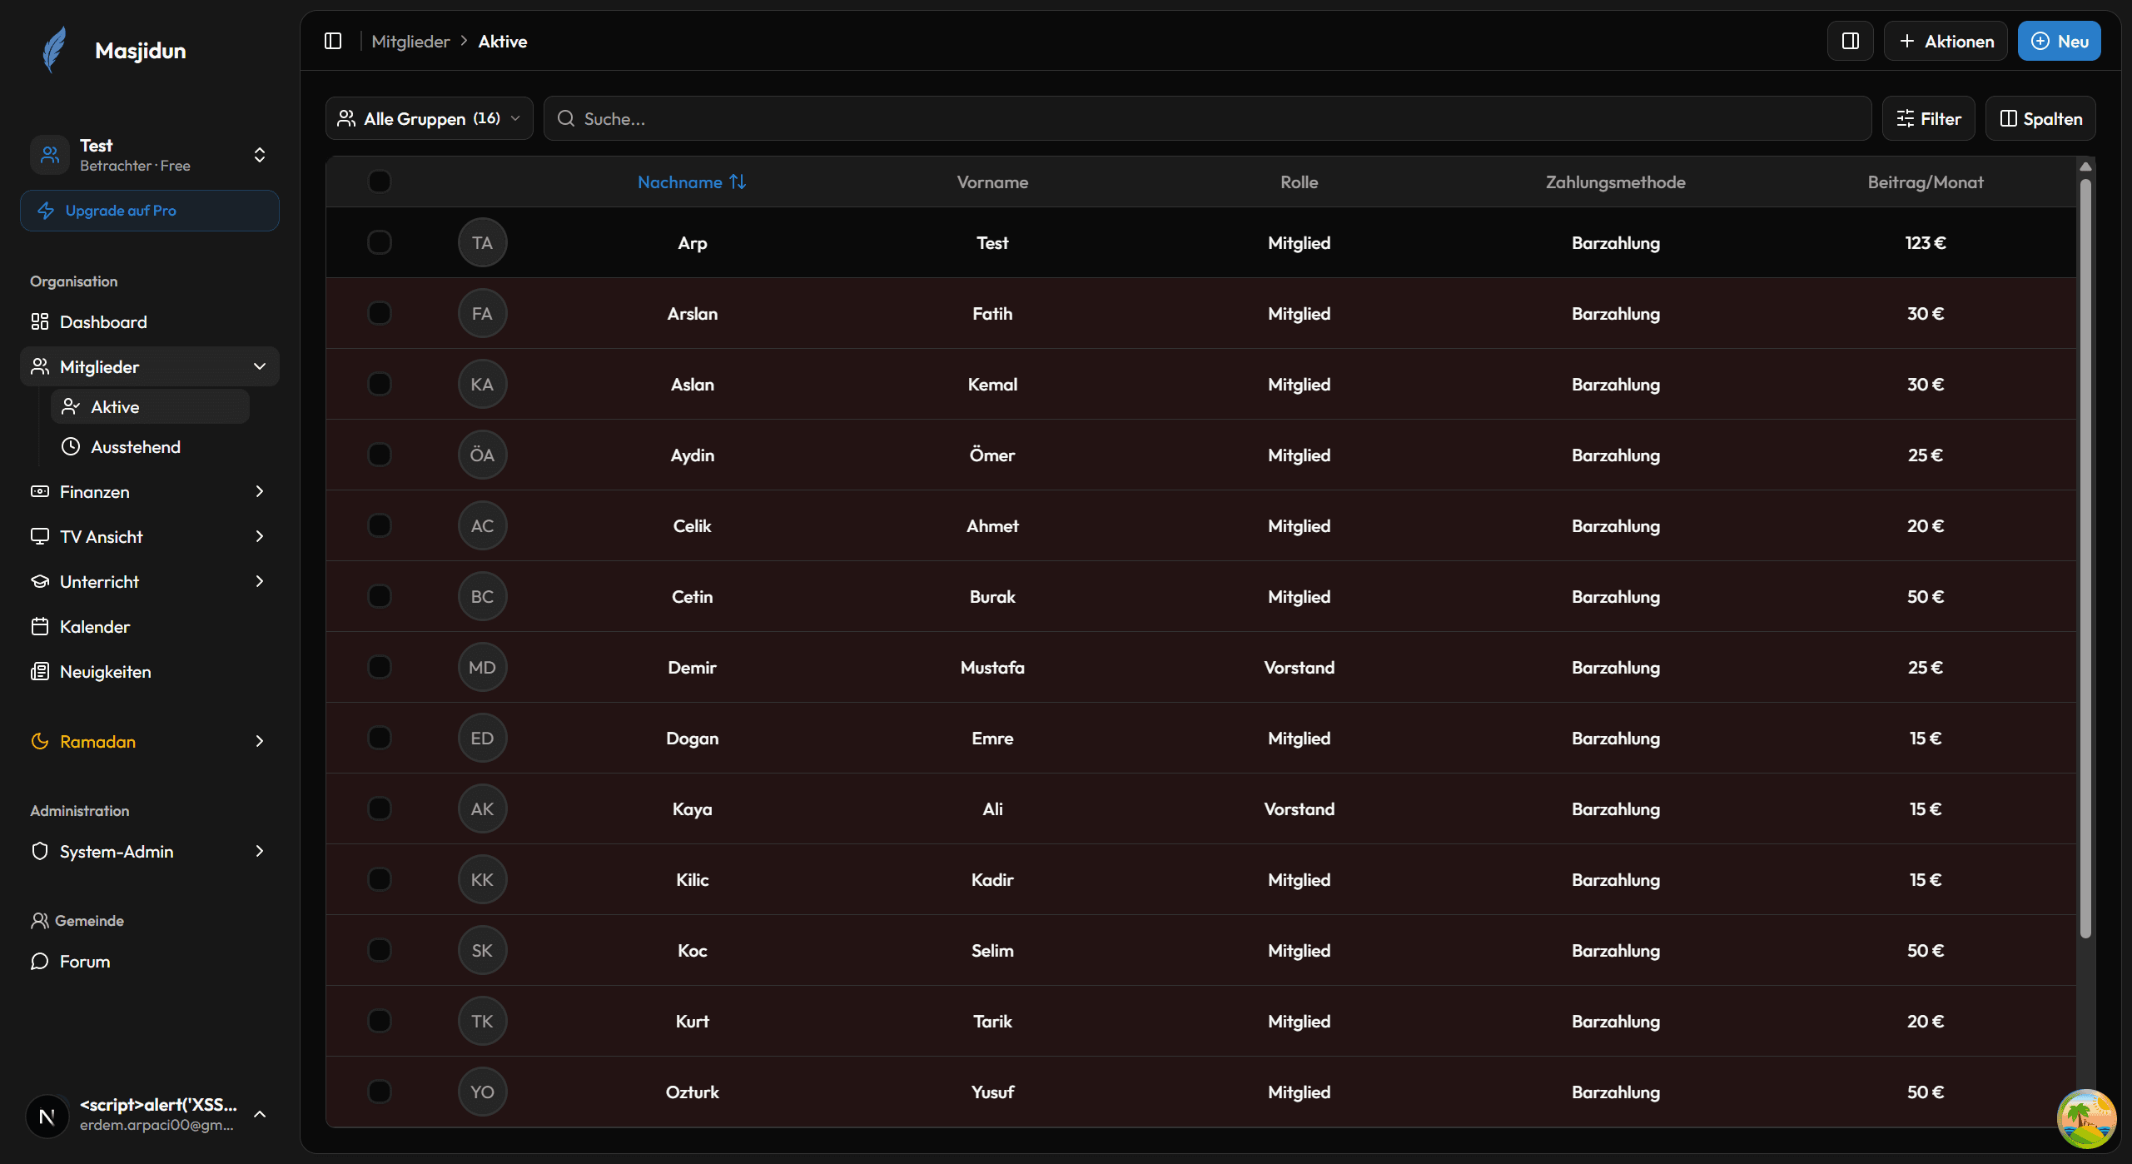Click the TA avatar for Arp
The height and width of the screenshot is (1164, 2132).
[482, 243]
